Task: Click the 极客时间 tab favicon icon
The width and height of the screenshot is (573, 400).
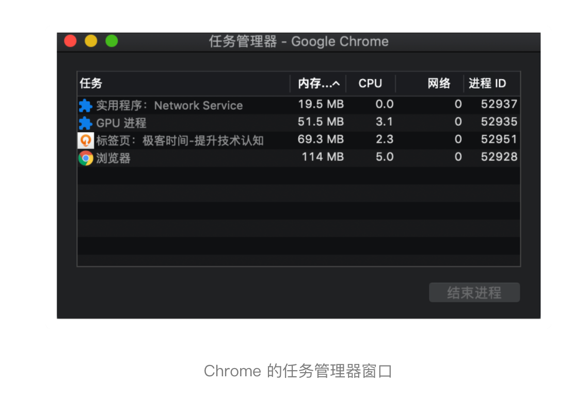Action: (x=86, y=141)
